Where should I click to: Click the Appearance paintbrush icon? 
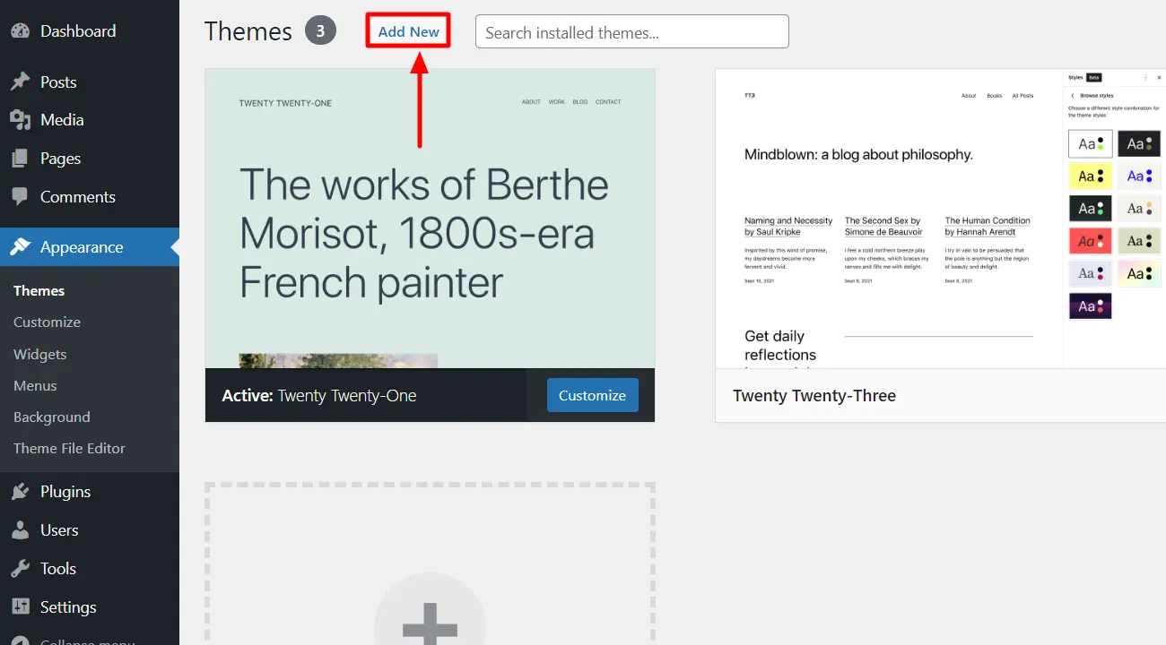pos(21,247)
